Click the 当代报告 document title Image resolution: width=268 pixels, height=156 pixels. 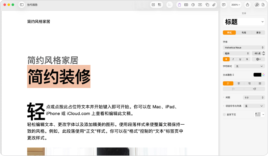[32, 5]
